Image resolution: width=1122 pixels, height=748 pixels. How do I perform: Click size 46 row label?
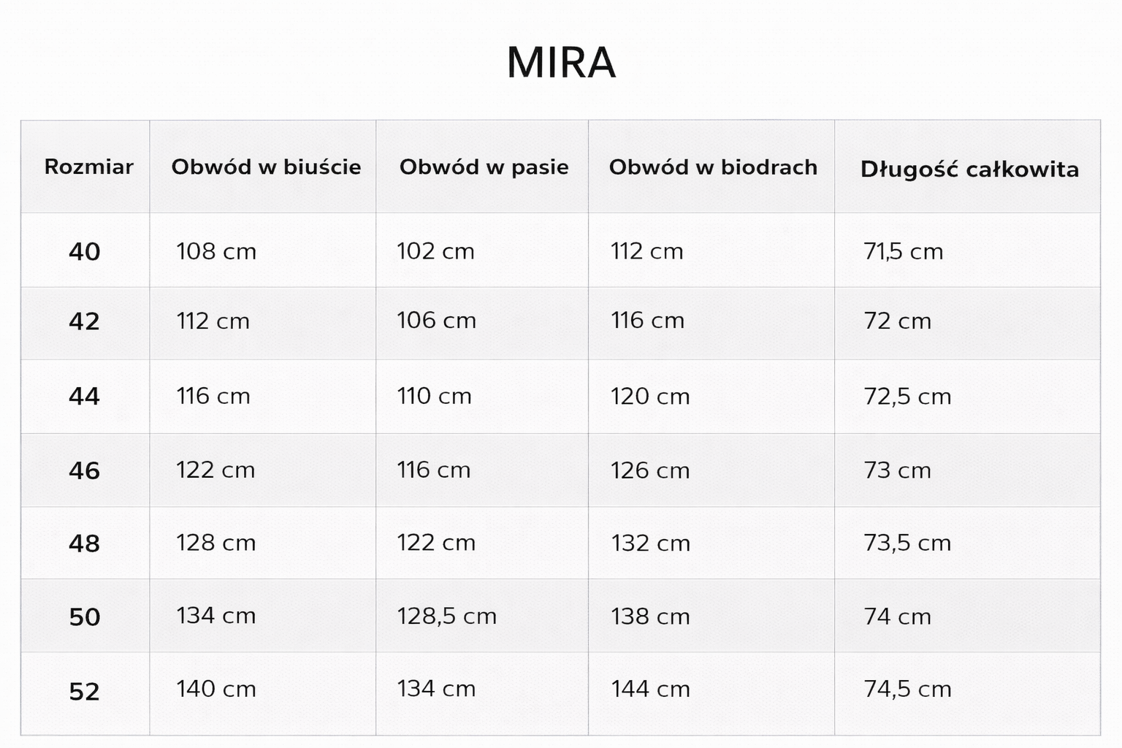[x=84, y=470]
